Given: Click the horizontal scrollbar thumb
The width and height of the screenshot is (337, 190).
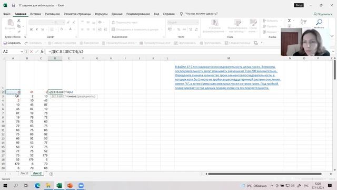Looking at the screenshot, I should click(x=264, y=174).
